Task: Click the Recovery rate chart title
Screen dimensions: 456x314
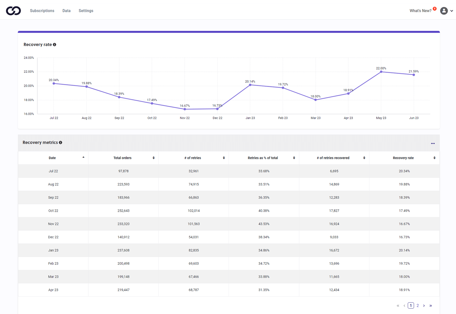Action: point(38,44)
